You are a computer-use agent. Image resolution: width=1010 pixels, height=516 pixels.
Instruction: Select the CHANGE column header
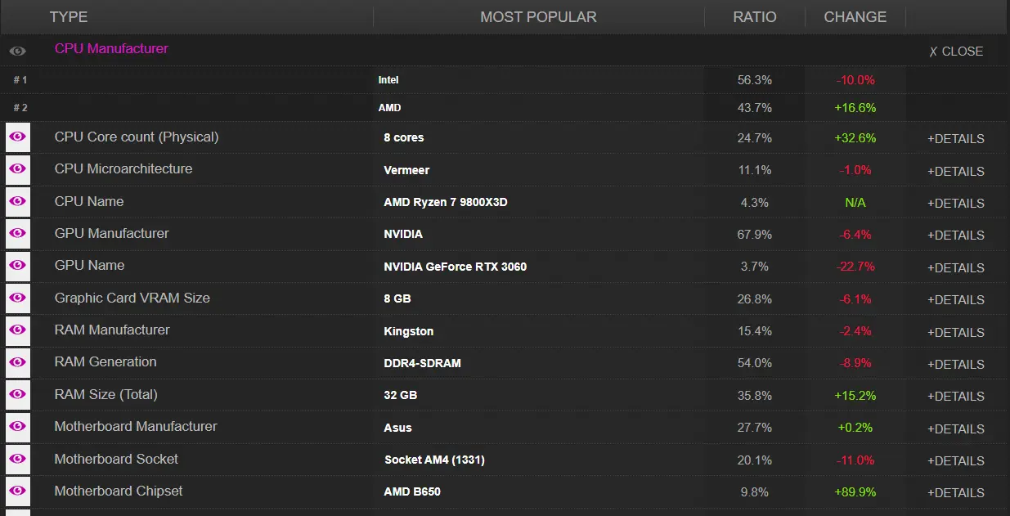pyautogui.click(x=855, y=17)
